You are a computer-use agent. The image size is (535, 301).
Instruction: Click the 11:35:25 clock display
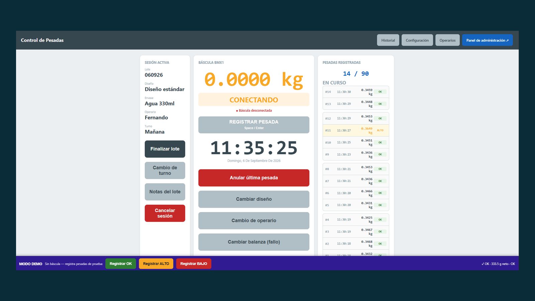click(x=254, y=148)
